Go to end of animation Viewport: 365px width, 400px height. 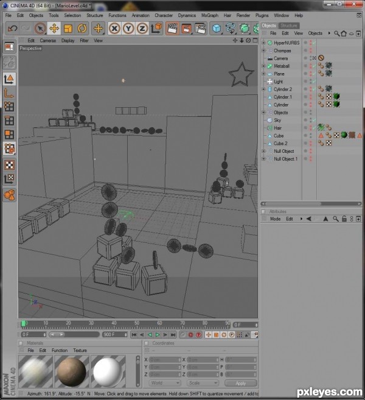(x=173, y=335)
